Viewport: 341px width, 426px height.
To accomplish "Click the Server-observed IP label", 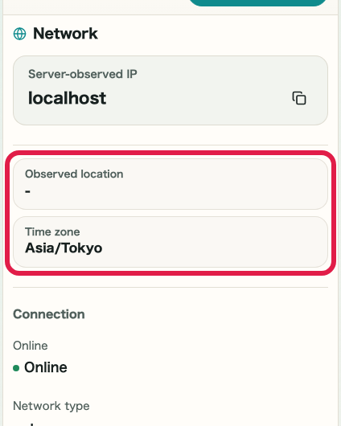I will coord(83,74).
